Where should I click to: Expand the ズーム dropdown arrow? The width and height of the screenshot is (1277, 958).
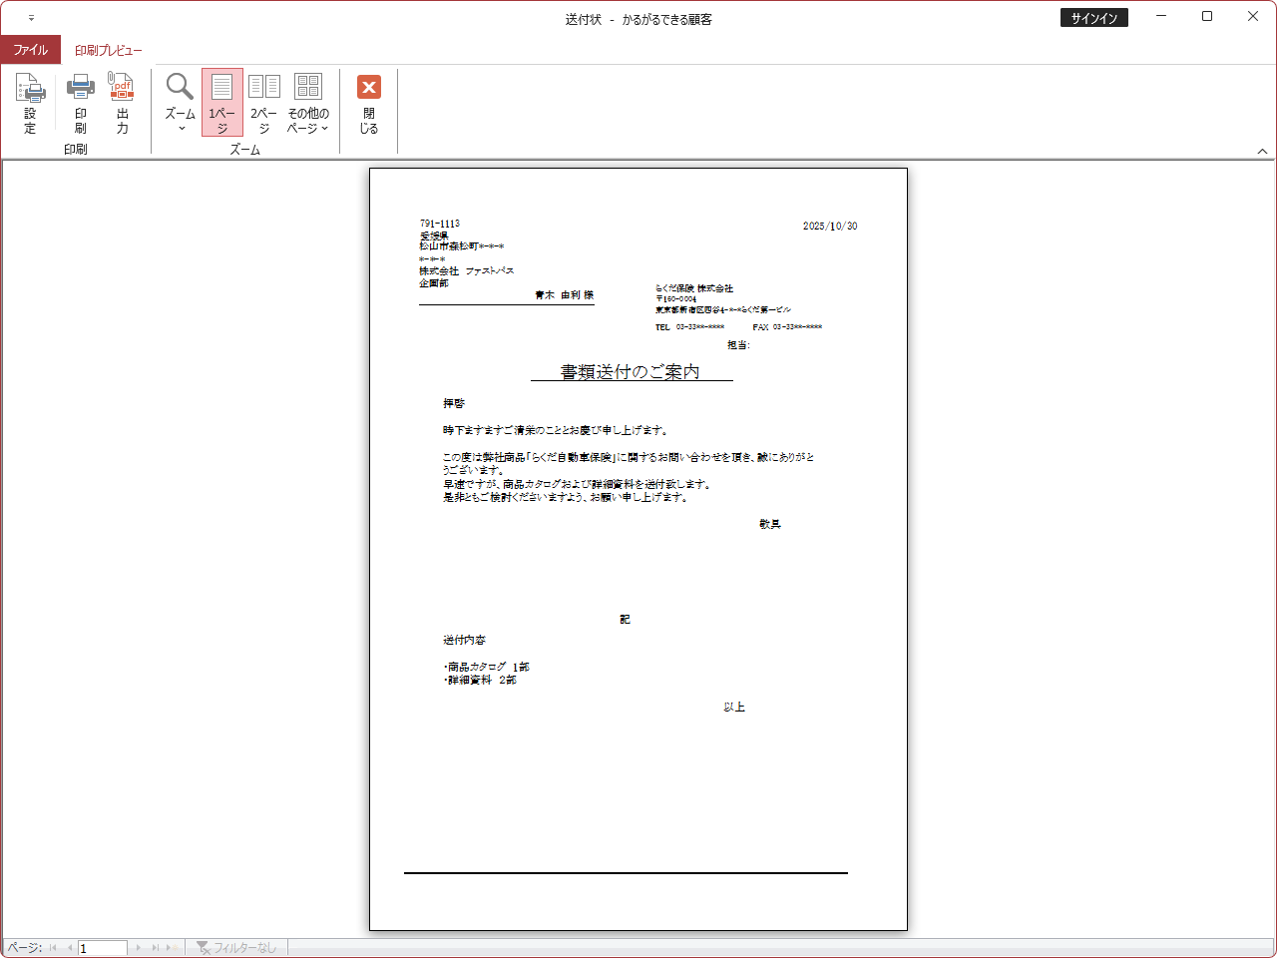pos(181,128)
